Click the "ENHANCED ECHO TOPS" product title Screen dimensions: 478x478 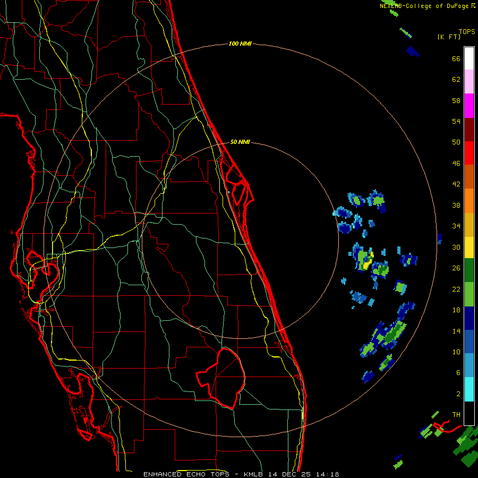(x=186, y=474)
